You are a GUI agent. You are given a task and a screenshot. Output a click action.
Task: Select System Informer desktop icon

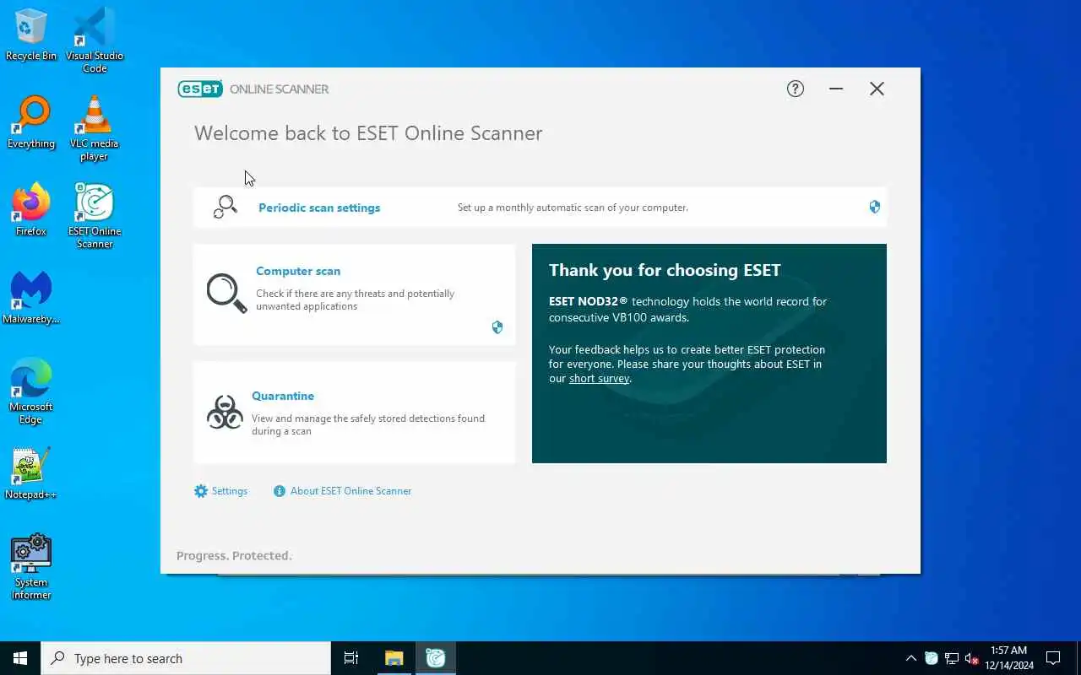tap(31, 566)
